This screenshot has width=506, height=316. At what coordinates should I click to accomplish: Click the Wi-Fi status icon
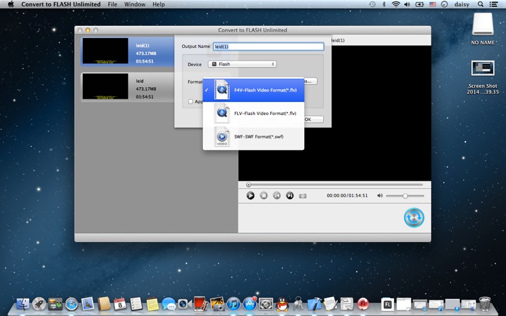click(x=396, y=4)
